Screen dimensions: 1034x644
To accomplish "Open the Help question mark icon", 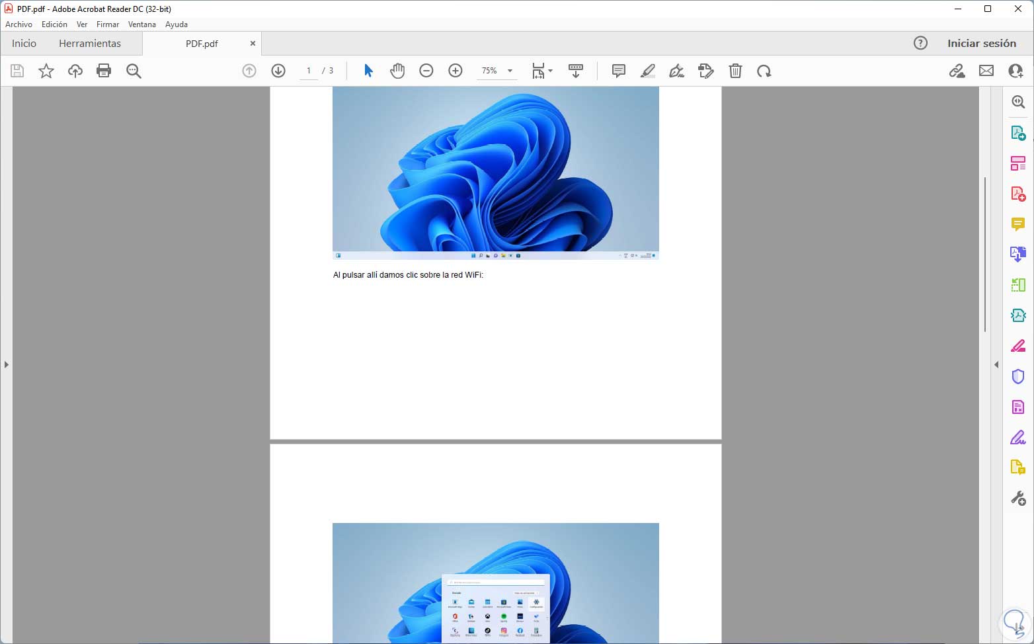I will click(x=920, y=43).
